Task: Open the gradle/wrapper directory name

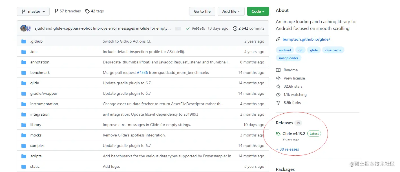Action: tap(44, 93)
